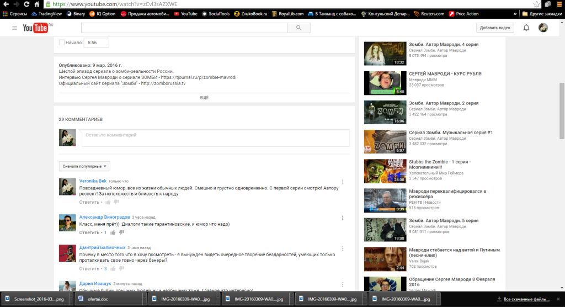Click Все скачанные файлы link
The height and width of the screenshot is (307, 565).
[x=526, y=299]
